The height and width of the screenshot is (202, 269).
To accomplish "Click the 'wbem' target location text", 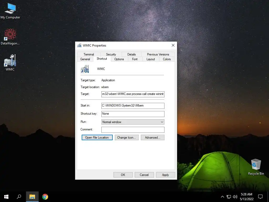I will [105, 87].
